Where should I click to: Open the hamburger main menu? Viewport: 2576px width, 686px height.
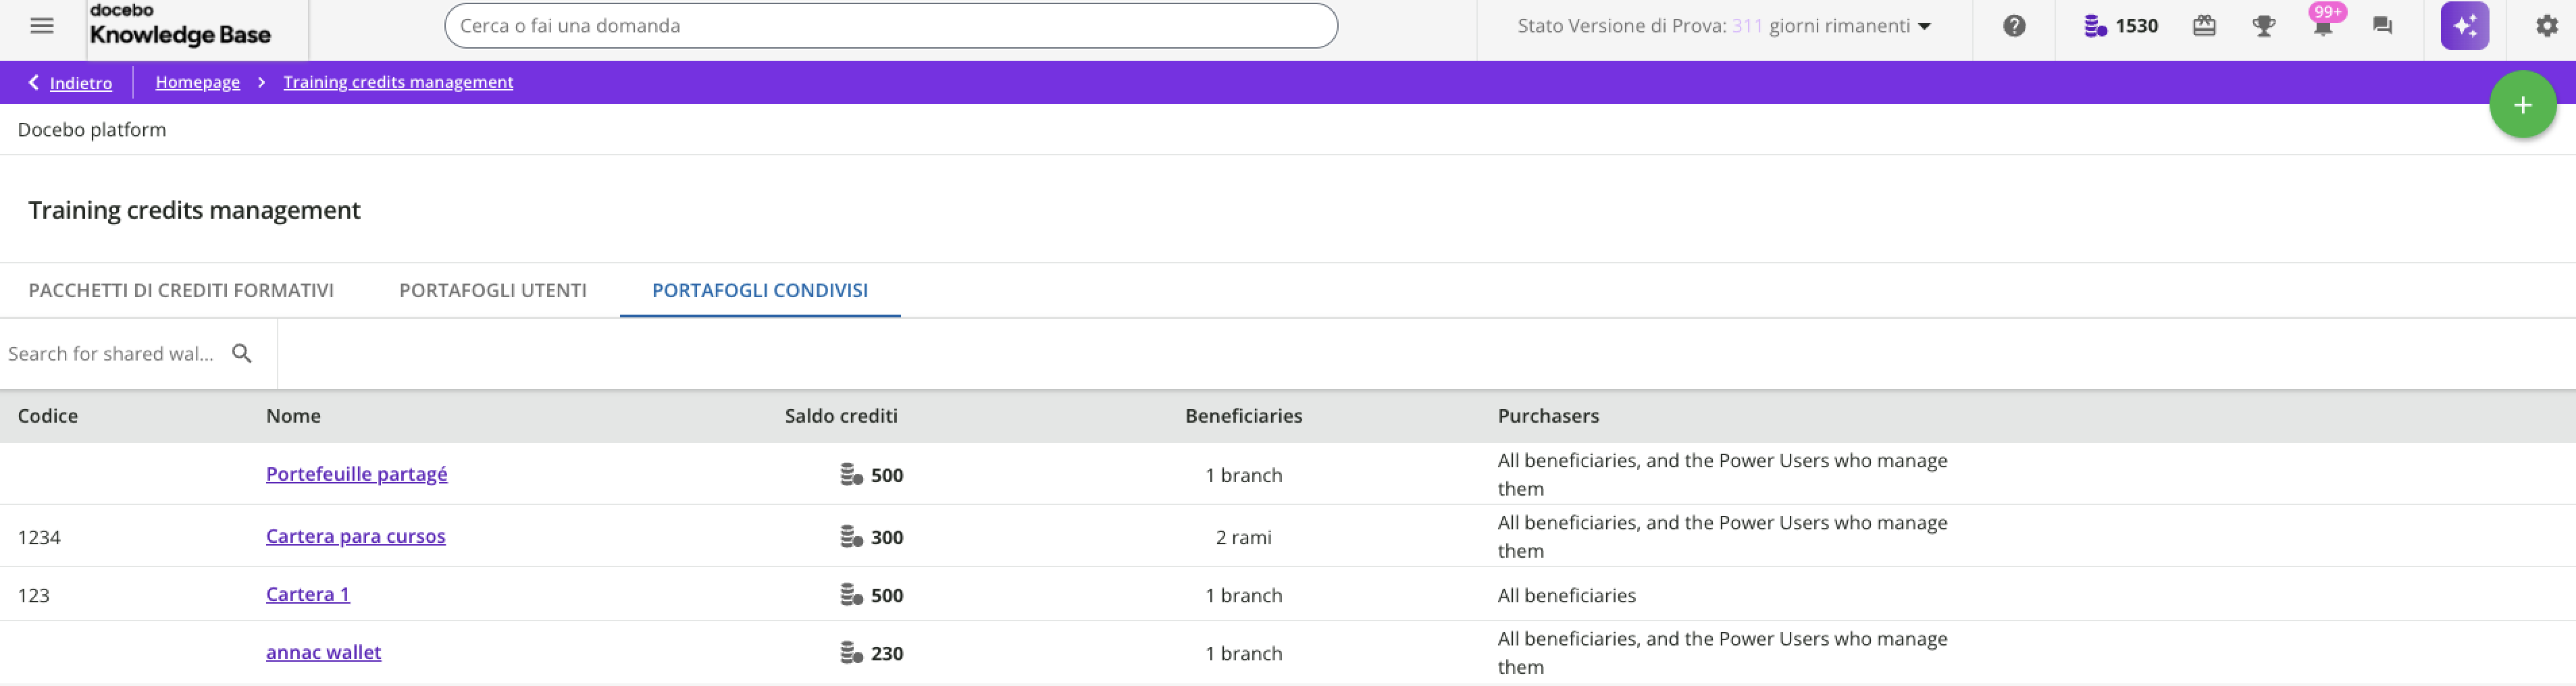click(x=42, y=26)
